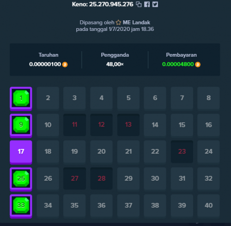The height and width of the screenshot is (226, 231).
Task: Click the Keno ID 25.270.945.276
Action: pyautogui.click(x=111, y=4)
